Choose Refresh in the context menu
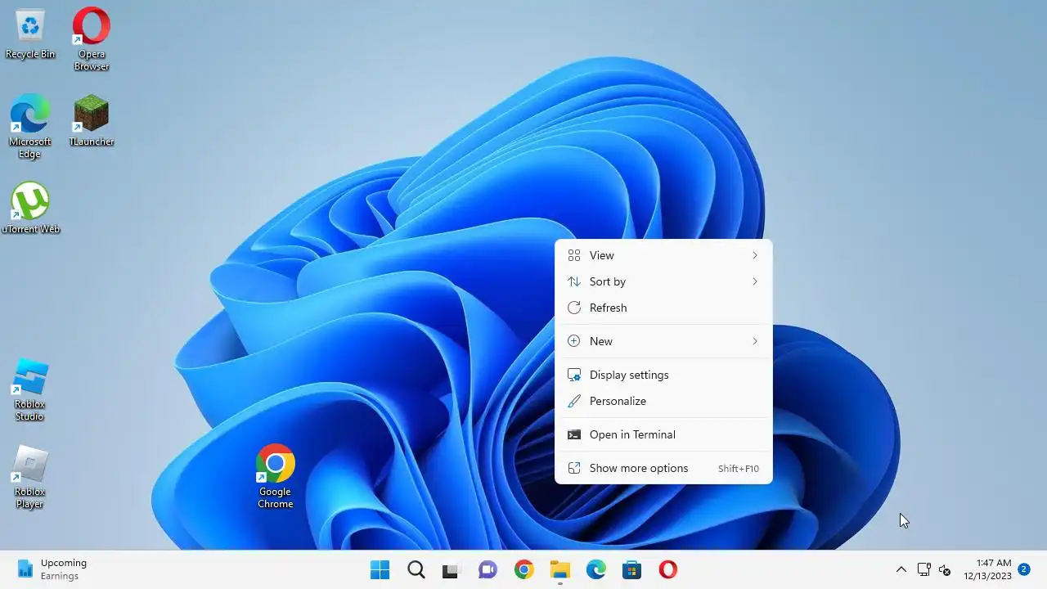 pos(663,308)
